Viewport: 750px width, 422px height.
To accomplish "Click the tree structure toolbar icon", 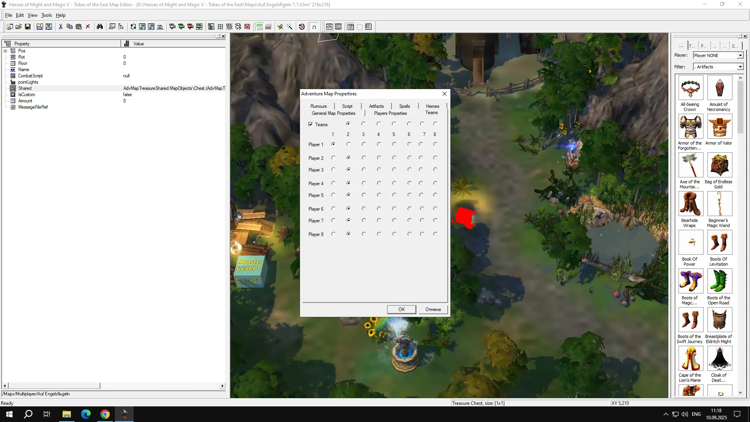I will [121, 27].
